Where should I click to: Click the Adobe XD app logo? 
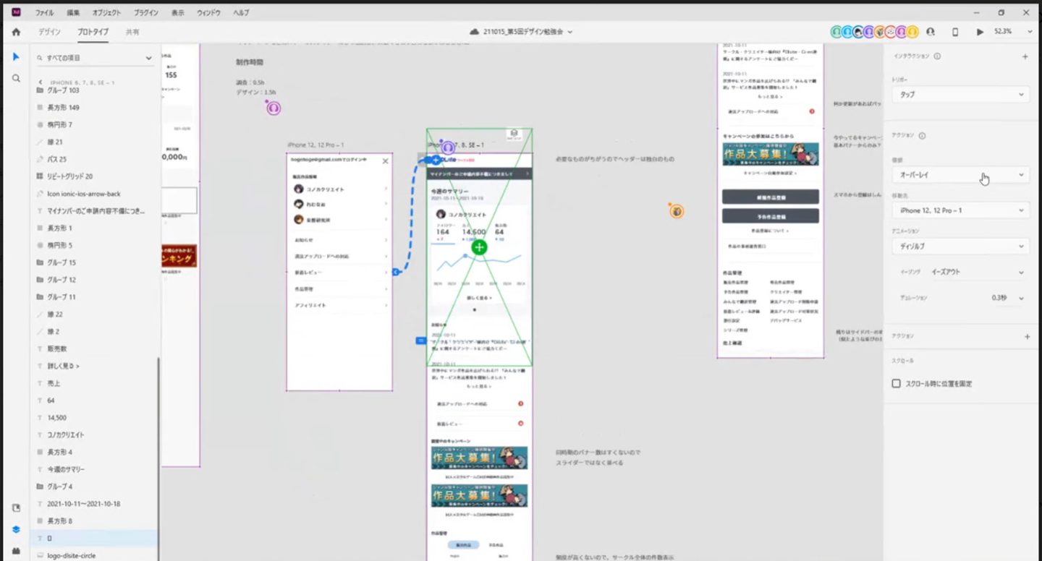click(16, 12)
